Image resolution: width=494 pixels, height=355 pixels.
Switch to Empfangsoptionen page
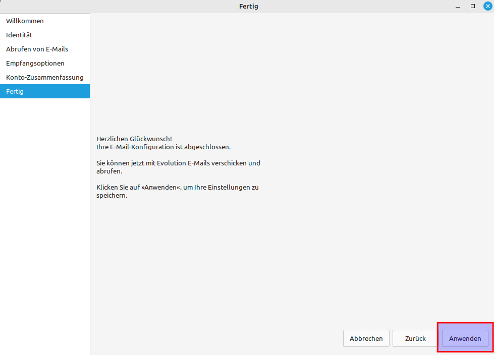pyautogui.click(x=35, y=63)
